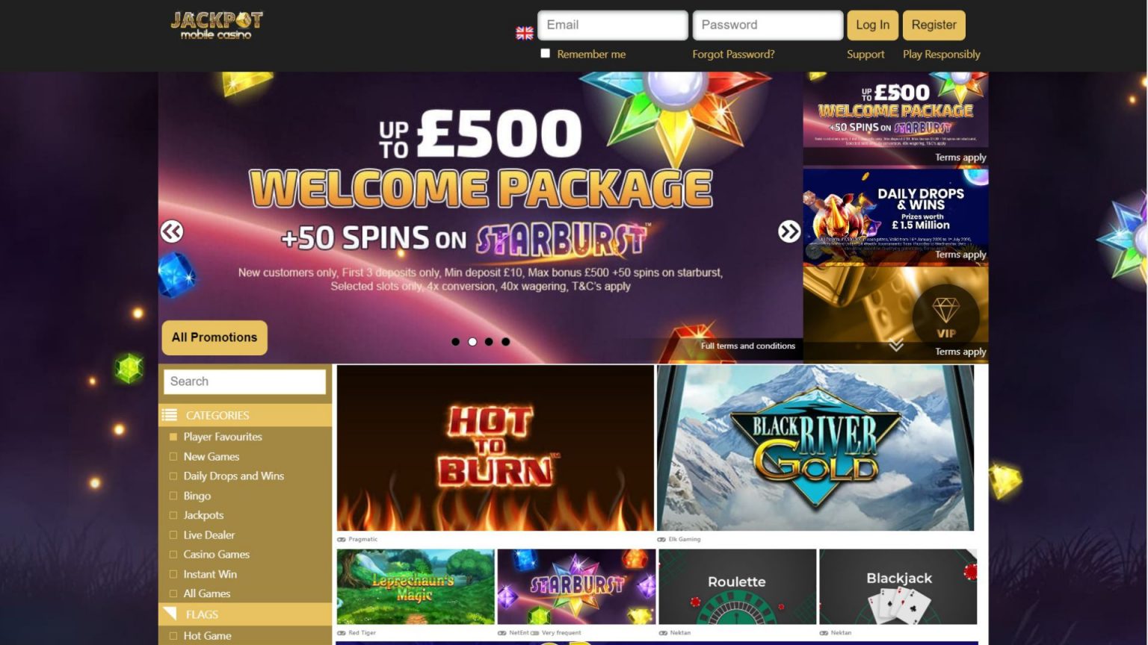Click the Categories list icon
1148x645 pixels.
click(170, 415)
